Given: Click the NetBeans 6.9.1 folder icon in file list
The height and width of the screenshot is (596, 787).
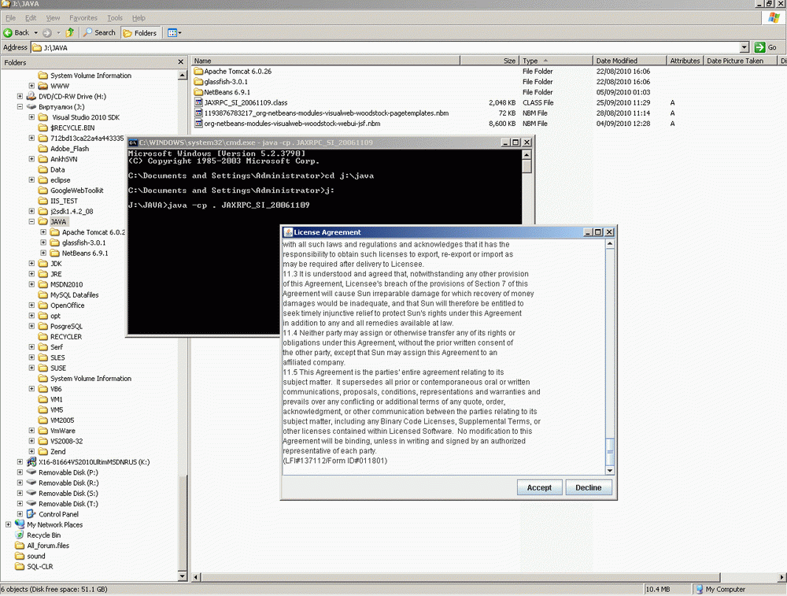Looking at the screenshot, I should (198, 92).
